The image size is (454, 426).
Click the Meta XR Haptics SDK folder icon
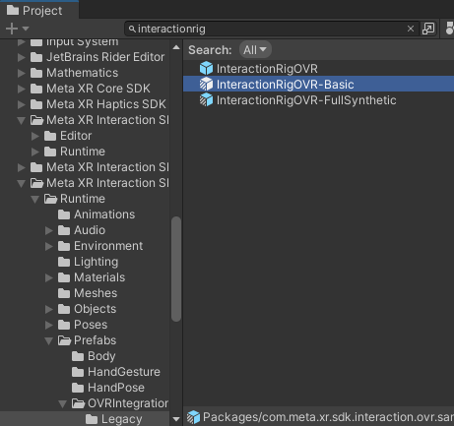point(36,104)
